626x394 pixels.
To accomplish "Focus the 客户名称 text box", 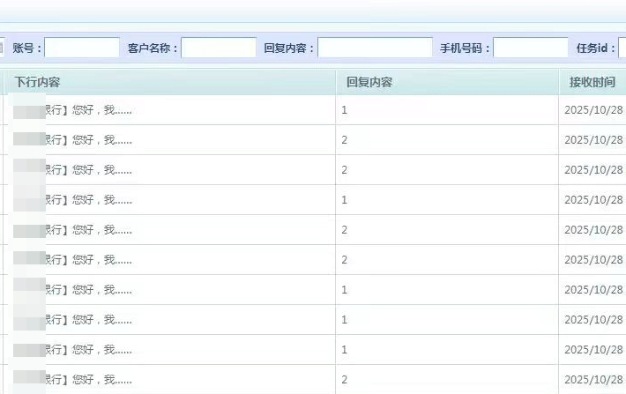I will (x=219, y=48).
